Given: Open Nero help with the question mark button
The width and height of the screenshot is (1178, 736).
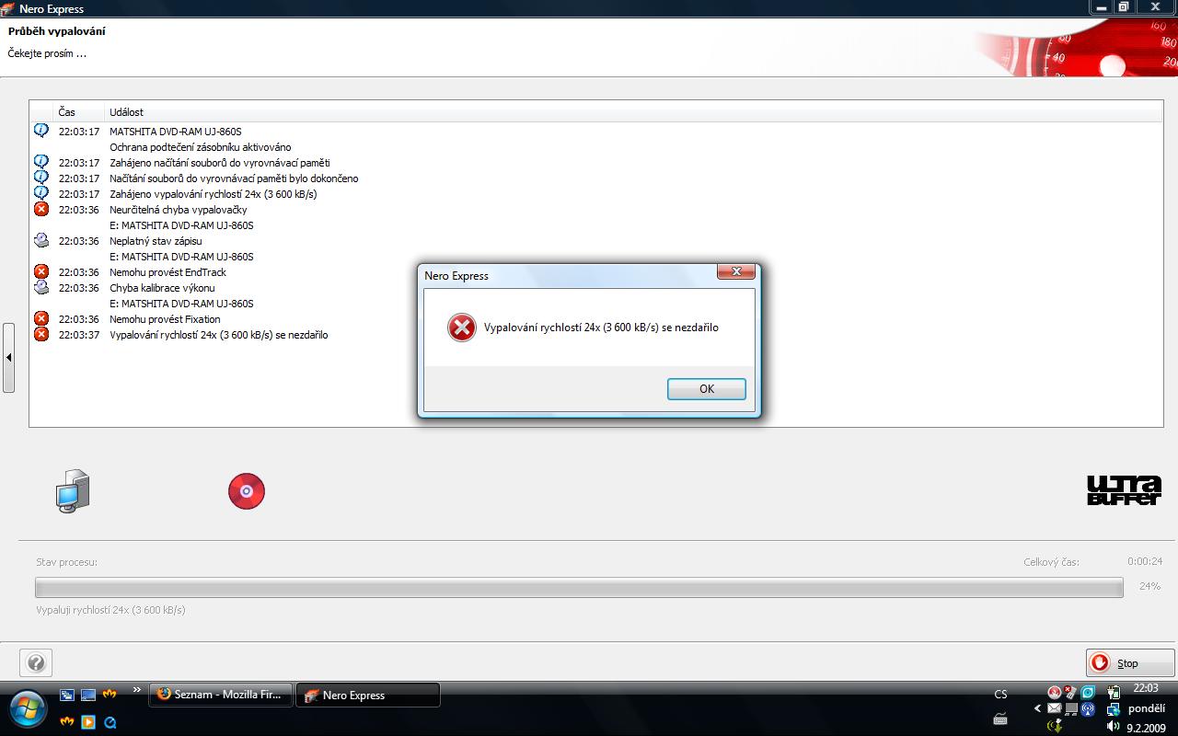Looking at the screenshot, I should (36, 662).
